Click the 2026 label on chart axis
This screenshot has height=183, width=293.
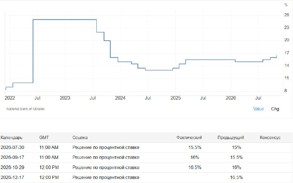(231, 98)
